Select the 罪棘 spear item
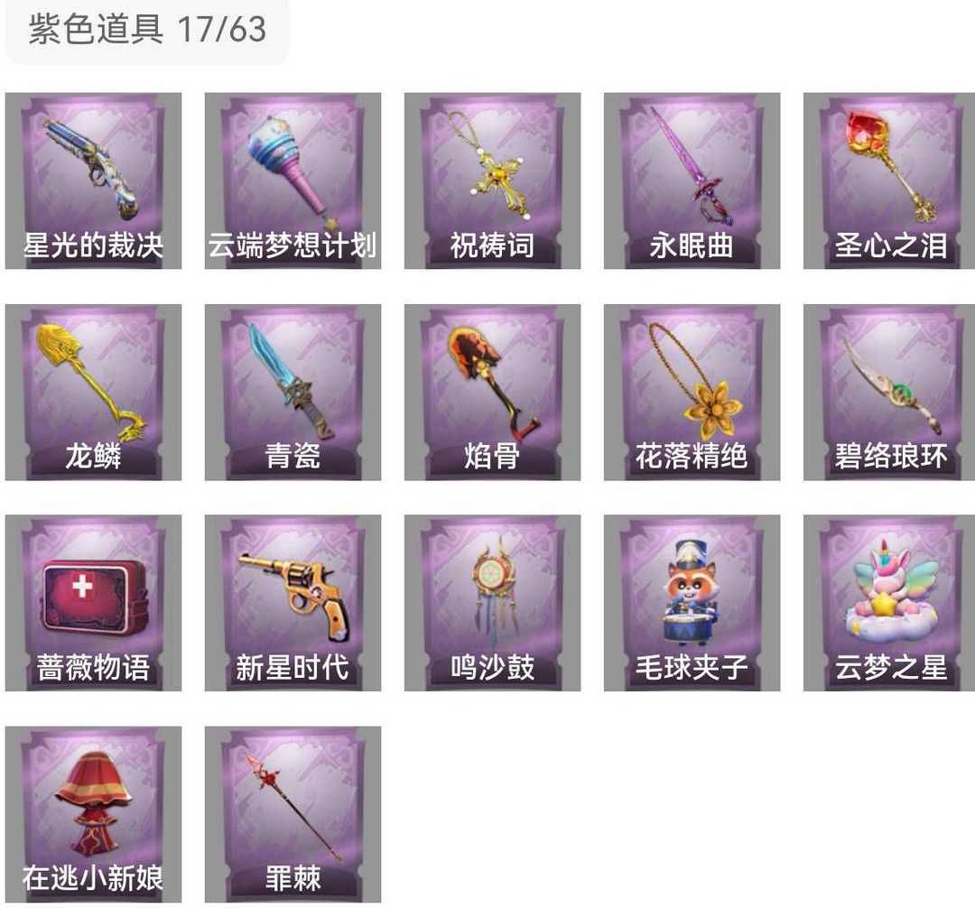975x908 pixels. (292, 814)
